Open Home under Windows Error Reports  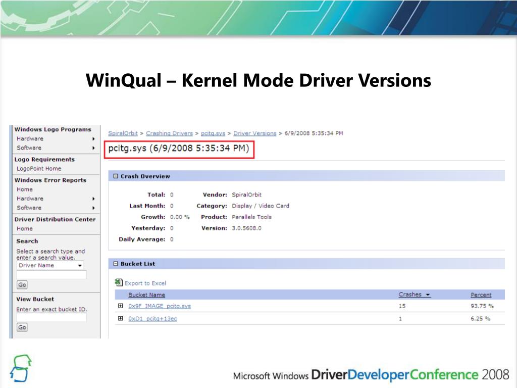pyautogui.click(x=25, y=189)
